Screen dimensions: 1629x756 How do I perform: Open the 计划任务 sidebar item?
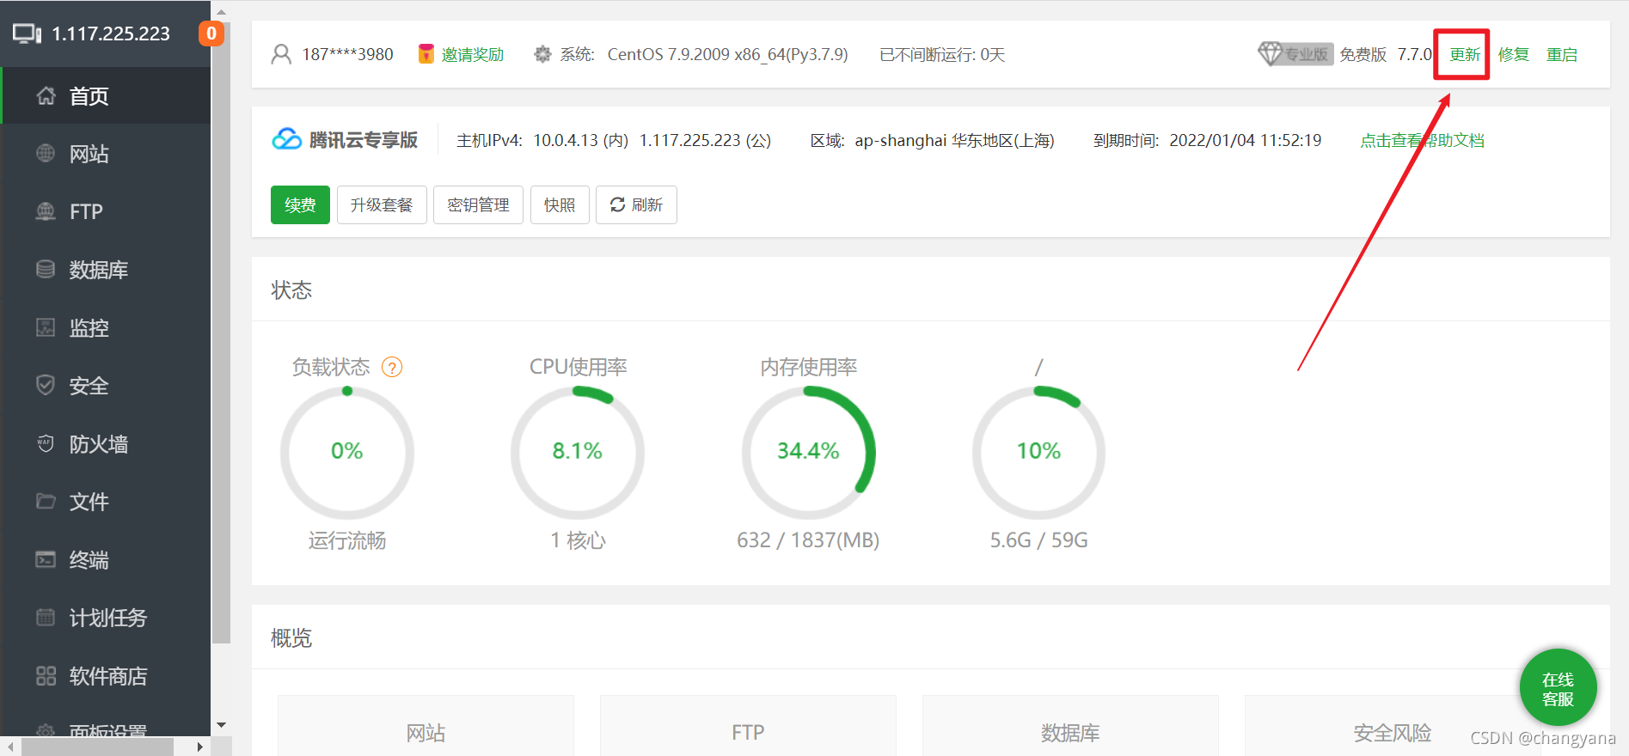106,618
